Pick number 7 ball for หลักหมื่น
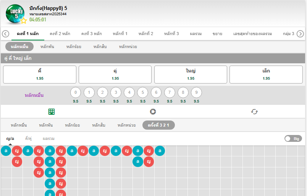The width and height of the screenshot is (307, 196). pyautogui.click(x=170, y=93)
